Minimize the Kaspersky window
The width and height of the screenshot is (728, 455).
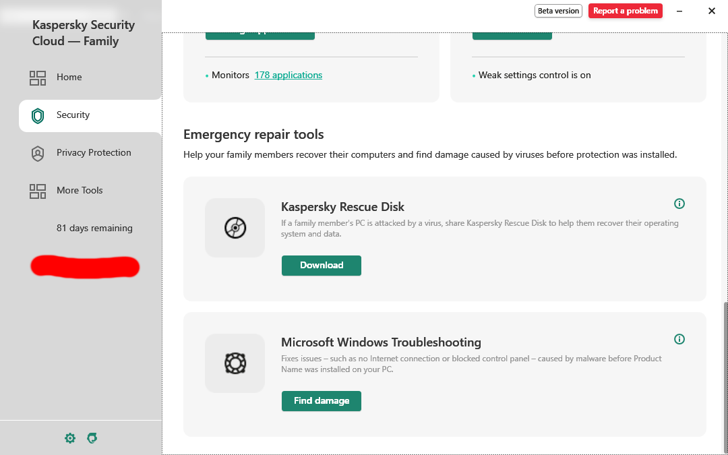pyautogui.click(x=679, y=11)
